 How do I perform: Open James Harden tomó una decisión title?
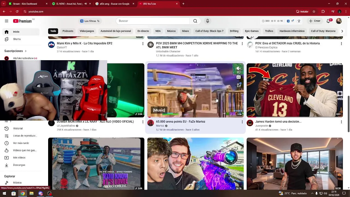tap(278, 122)
